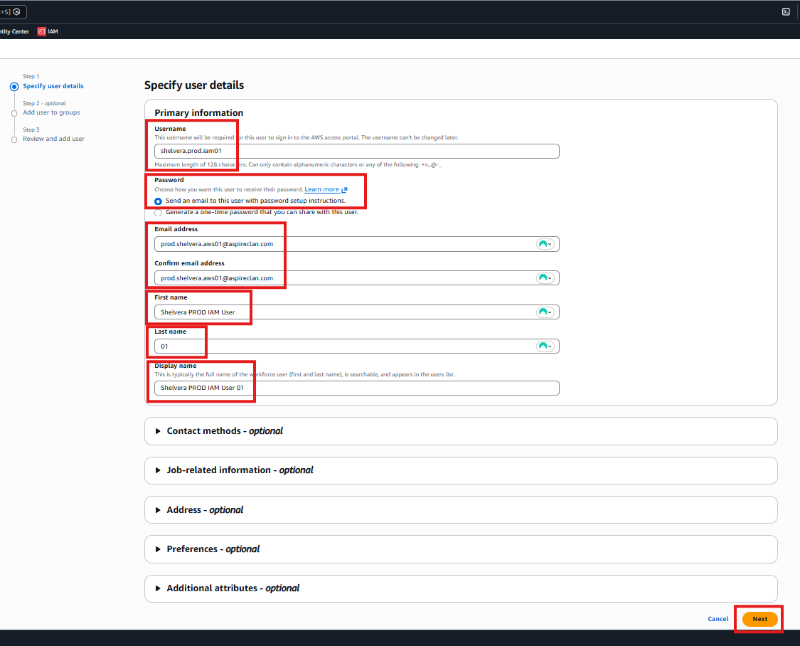The width and height of the screenshot is (800, 646).
Task: Go to Step 2 Add user to groups
Action: 51,113
